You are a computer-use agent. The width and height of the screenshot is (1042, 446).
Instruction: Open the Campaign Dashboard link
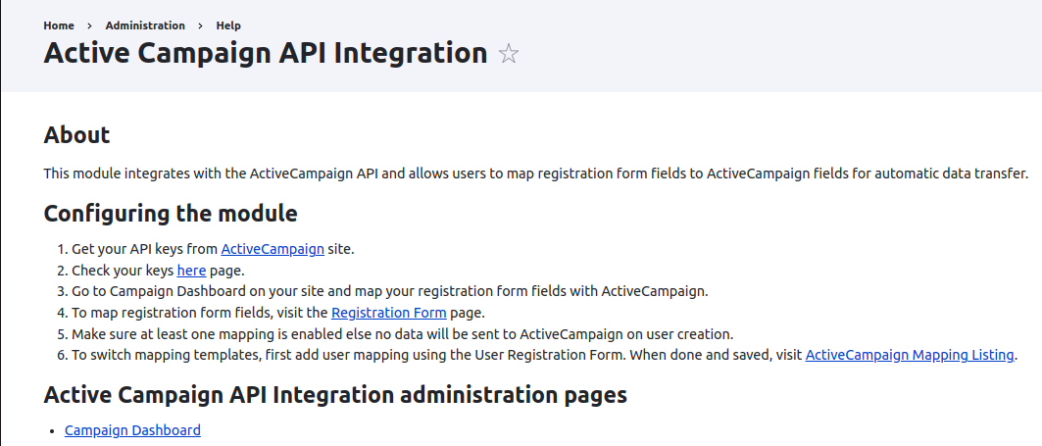click(132, 430)
